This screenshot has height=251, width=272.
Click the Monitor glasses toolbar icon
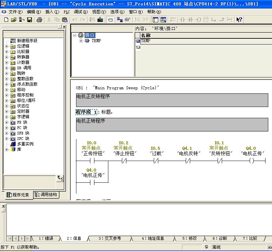tap(128, 20)
